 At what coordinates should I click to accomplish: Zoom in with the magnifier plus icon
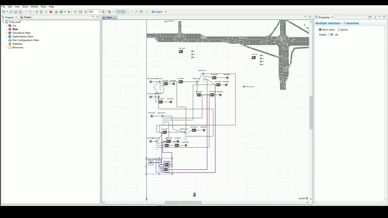click(103, 12)
